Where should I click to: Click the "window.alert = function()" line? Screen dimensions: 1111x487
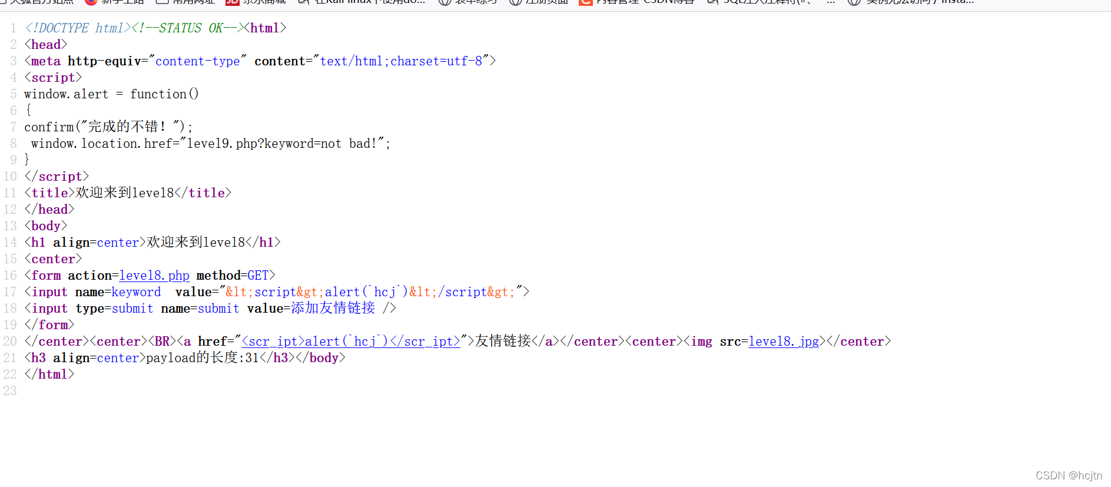[111, 94]
